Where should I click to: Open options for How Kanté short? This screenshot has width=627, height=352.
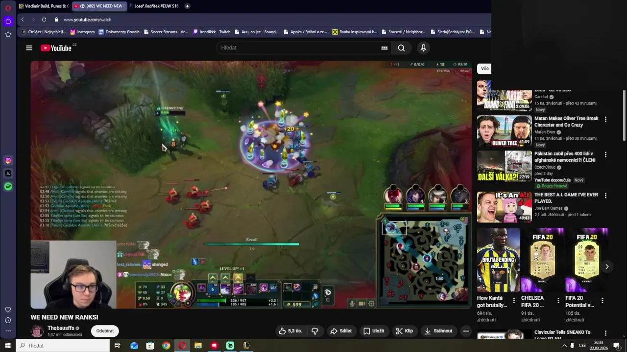[x=514, y=300]
